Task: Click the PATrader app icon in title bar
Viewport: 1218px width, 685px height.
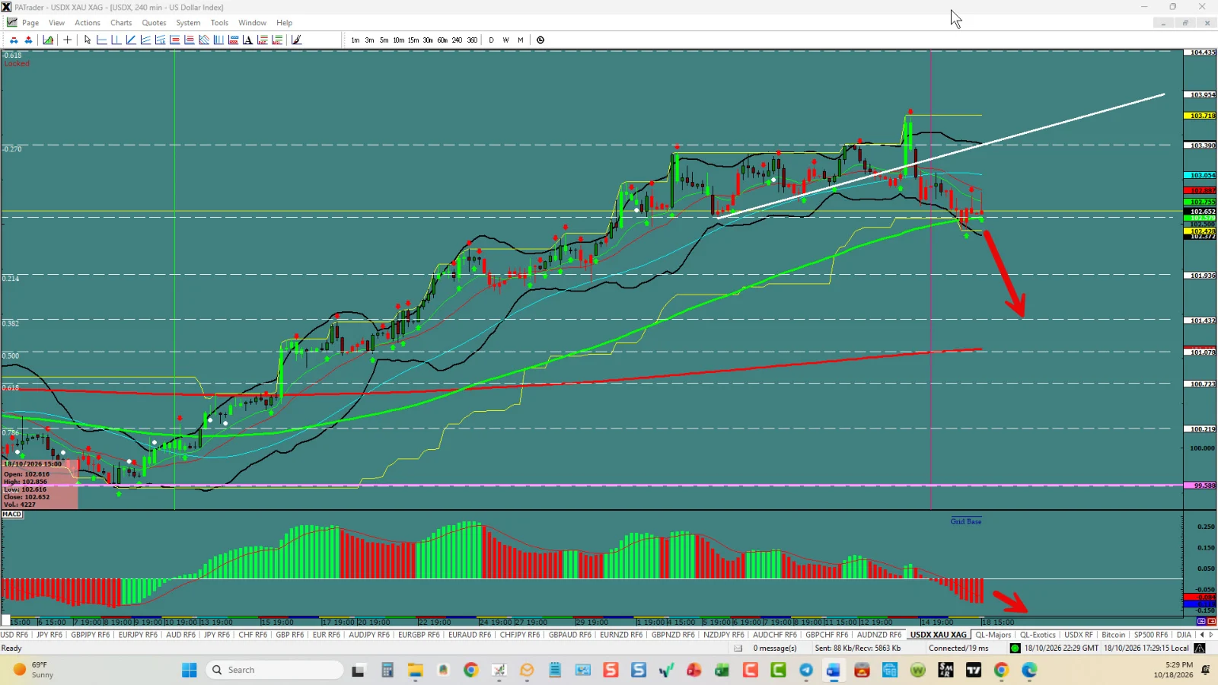Action: (x=6, y=7)
